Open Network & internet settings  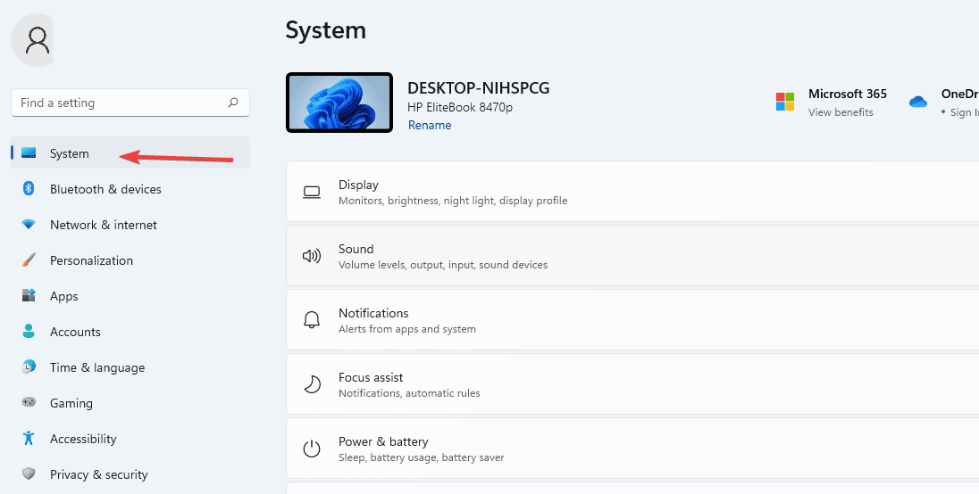pos(104,225)
